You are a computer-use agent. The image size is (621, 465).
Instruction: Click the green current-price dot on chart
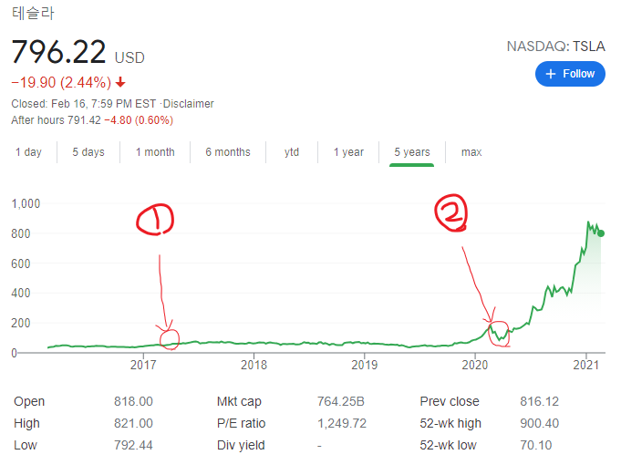pyautogui.click(x=601, y=233)
